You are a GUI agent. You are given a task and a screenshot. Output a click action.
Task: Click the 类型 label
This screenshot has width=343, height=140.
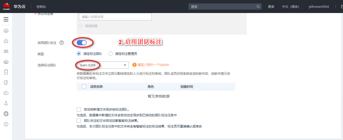[41, 54]
